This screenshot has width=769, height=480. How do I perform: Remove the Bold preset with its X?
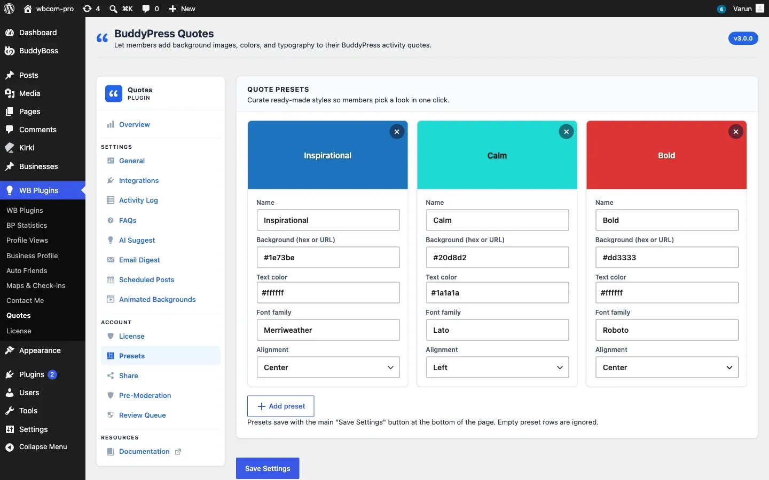(x=736, y=132)
